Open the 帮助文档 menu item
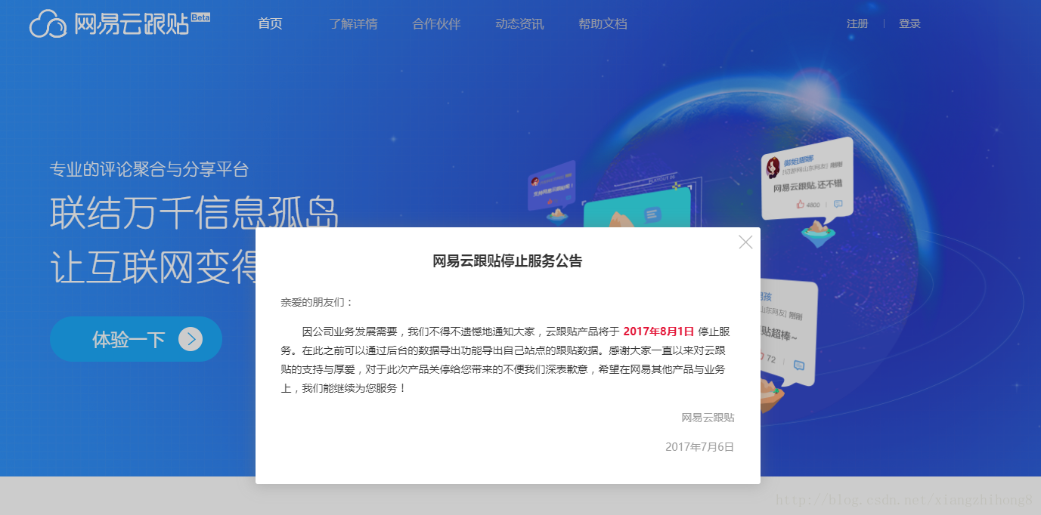Screen dimensions: 1041x515 [x=603, y=23]
